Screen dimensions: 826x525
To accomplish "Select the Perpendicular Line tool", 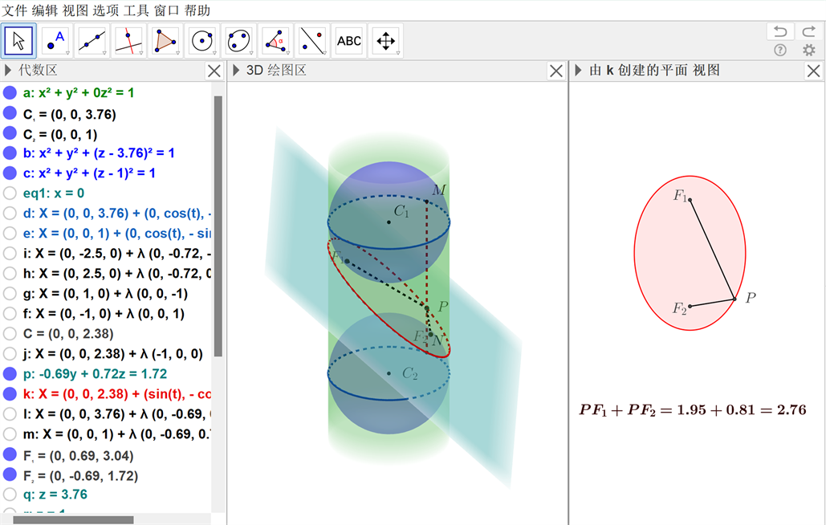I will 129,41.
